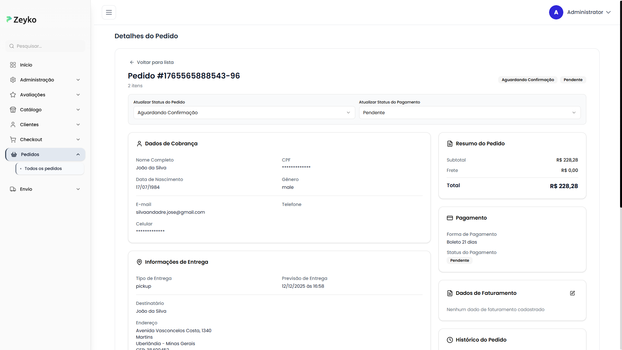This screenshot has height=350, width=622.
Task: Open the Clientes menu item
Action: 29,125
